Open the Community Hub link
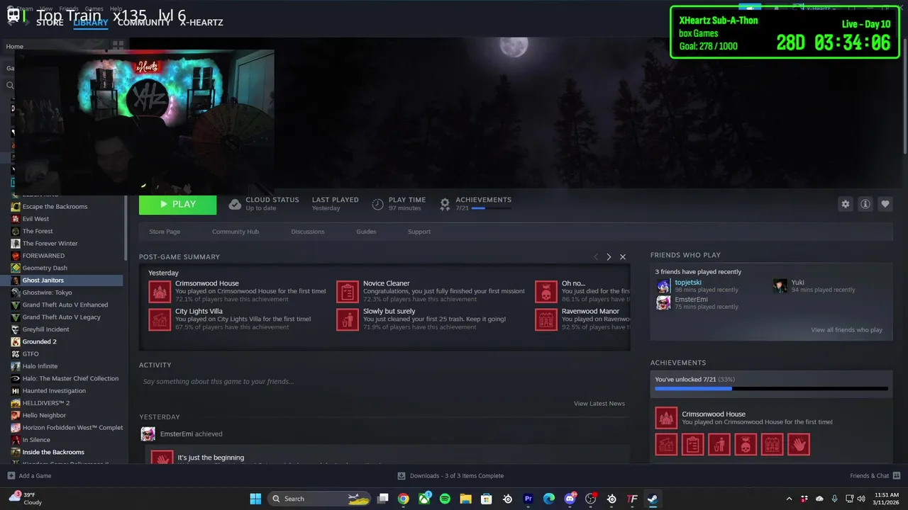Screen dimensions: 908x510 (x=236, y=232)
